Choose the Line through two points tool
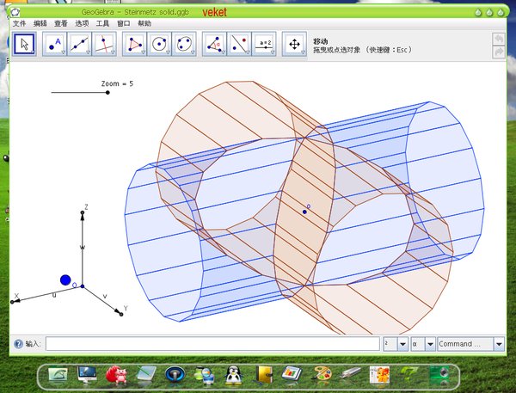 click(80, 44)
